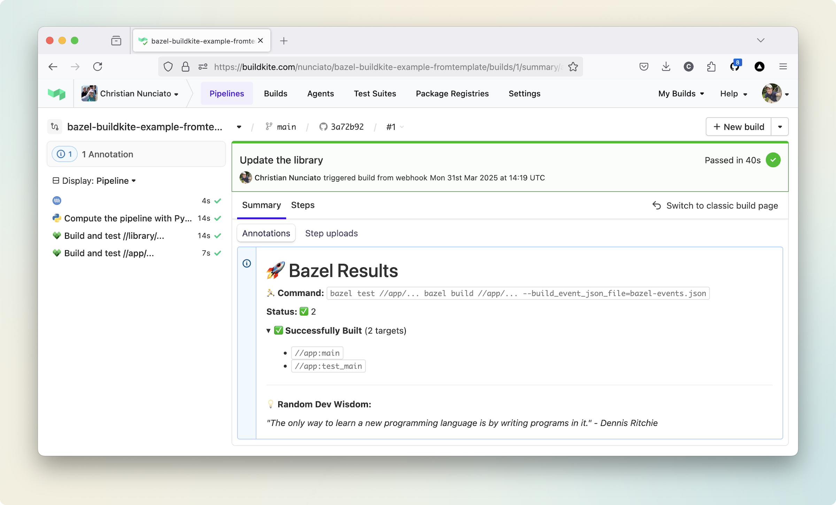Collapse the Successfully Built section
This screenshot has height=505, width=836.
tap(268, 330)
